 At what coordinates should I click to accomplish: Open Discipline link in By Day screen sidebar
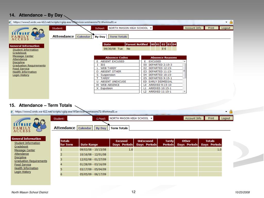pyautogui.click(x=19, y=62)
